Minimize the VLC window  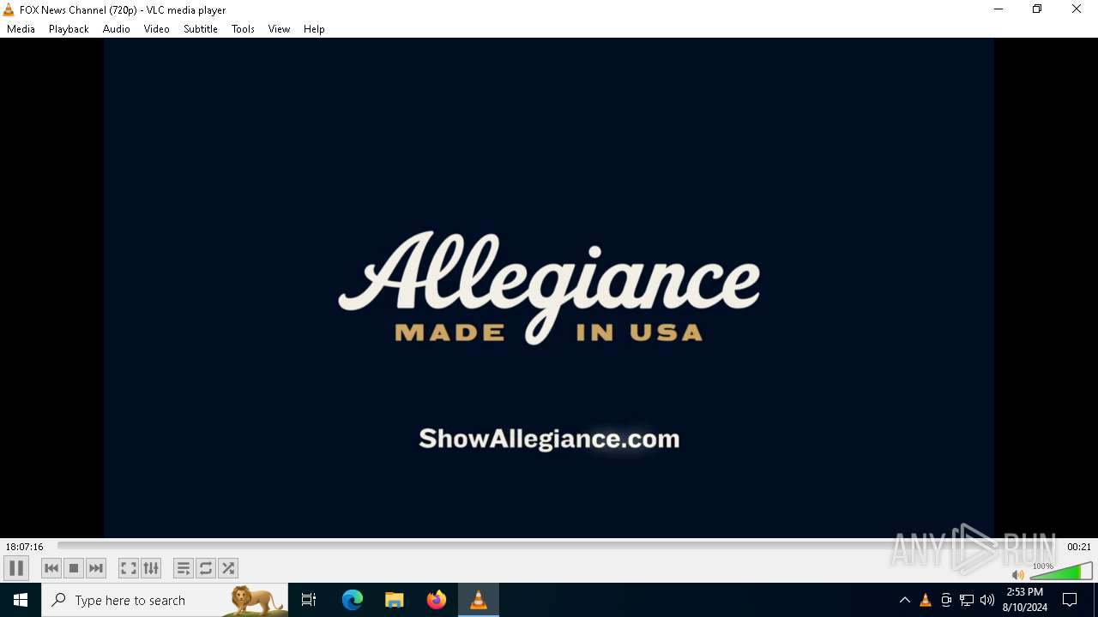[998, 9]
